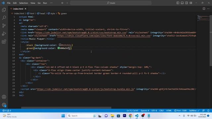
Task: Open the Chat app from the taskbar
Action: (106, 116)
